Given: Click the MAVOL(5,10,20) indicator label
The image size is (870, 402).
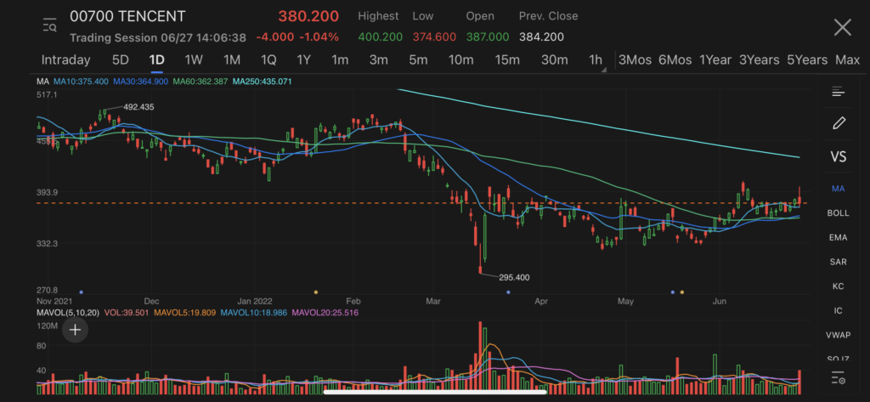Looking at the screenshot, I should 68,313.
